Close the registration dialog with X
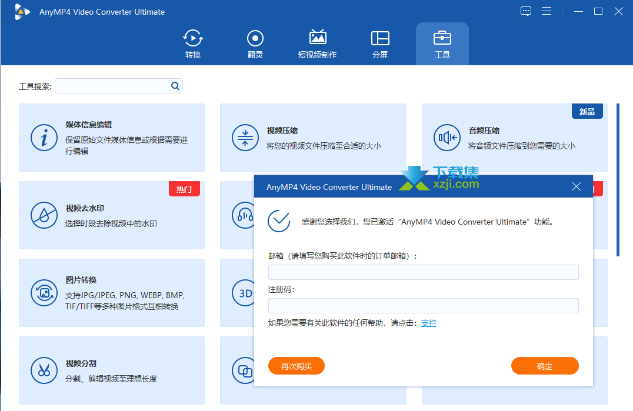The width and height of the screenshot is (633, 411). click(x=576, y=186)
